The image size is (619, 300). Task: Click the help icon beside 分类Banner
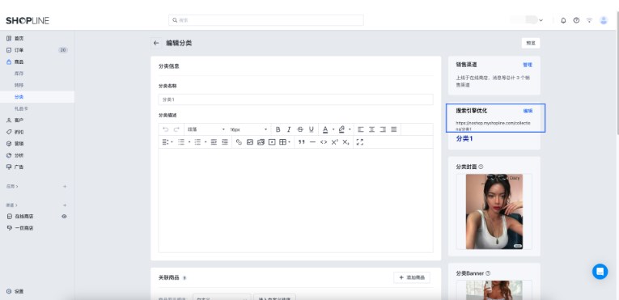pyautogui.click(x=488, y=273)
